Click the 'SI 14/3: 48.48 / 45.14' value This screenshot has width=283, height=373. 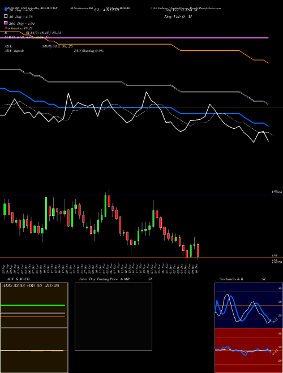tap(43, 33)
